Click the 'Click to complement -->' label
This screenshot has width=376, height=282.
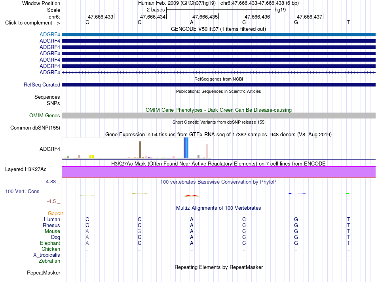pos(32,23)
